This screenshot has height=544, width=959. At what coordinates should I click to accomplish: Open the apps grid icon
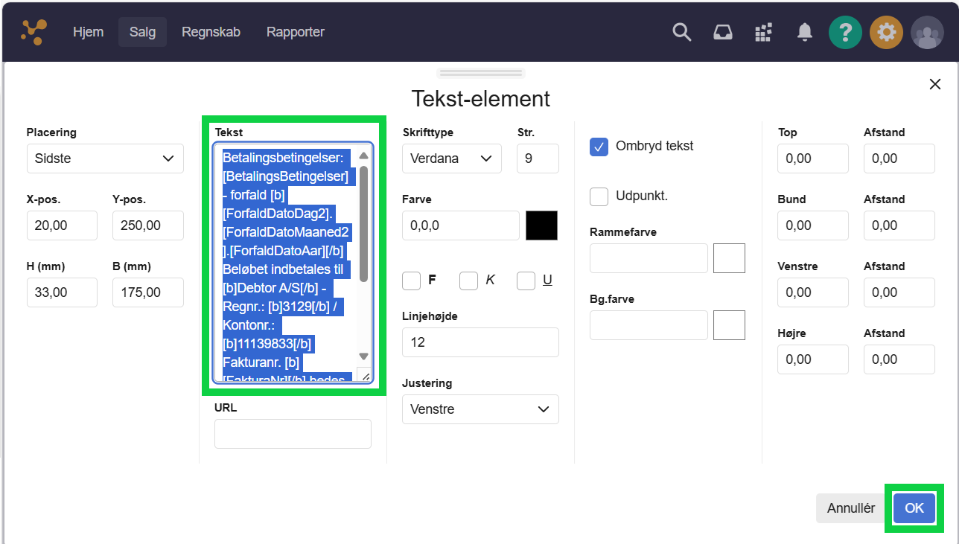(x=764, y=32)
